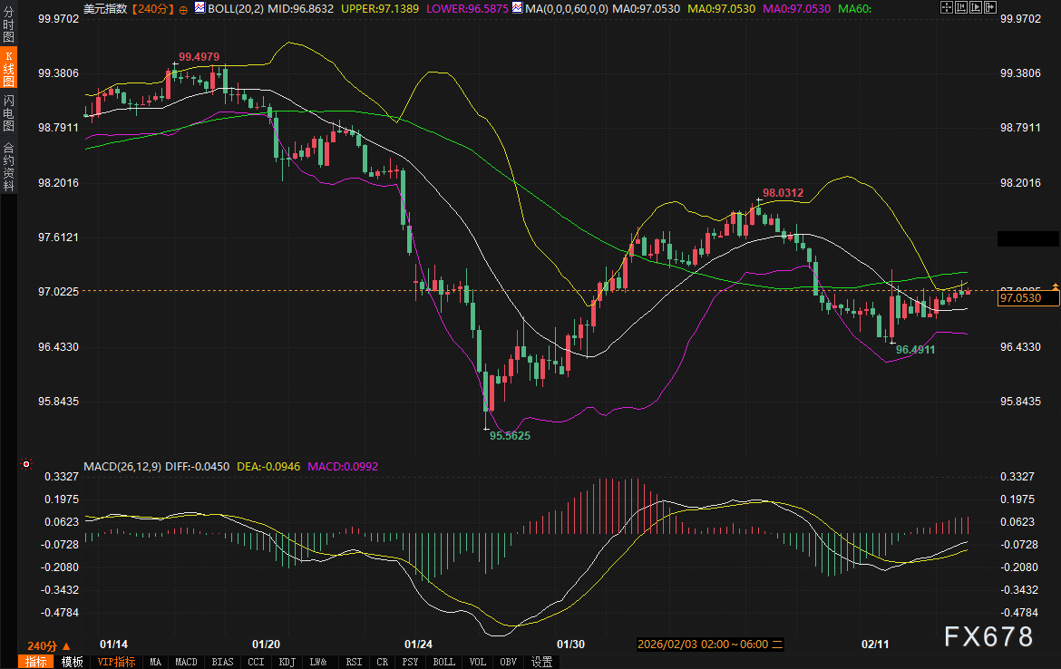Viewport: 1061px width, 669px height.
Task: Choose the OBV indicator button
Action: pos(508,662)
